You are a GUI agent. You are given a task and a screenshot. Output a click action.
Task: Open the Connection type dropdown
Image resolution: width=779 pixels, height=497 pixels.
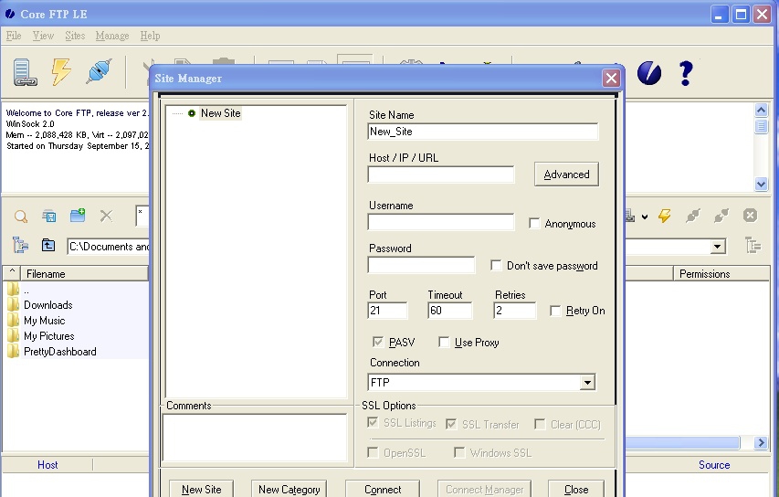(x=587, y=382)
